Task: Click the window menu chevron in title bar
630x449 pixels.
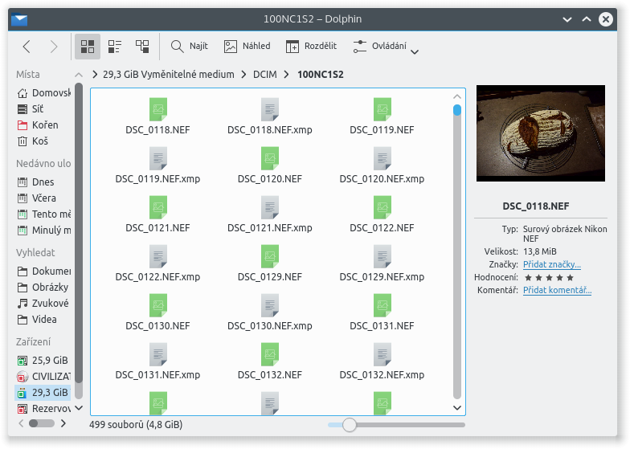Action: point(567,19)
